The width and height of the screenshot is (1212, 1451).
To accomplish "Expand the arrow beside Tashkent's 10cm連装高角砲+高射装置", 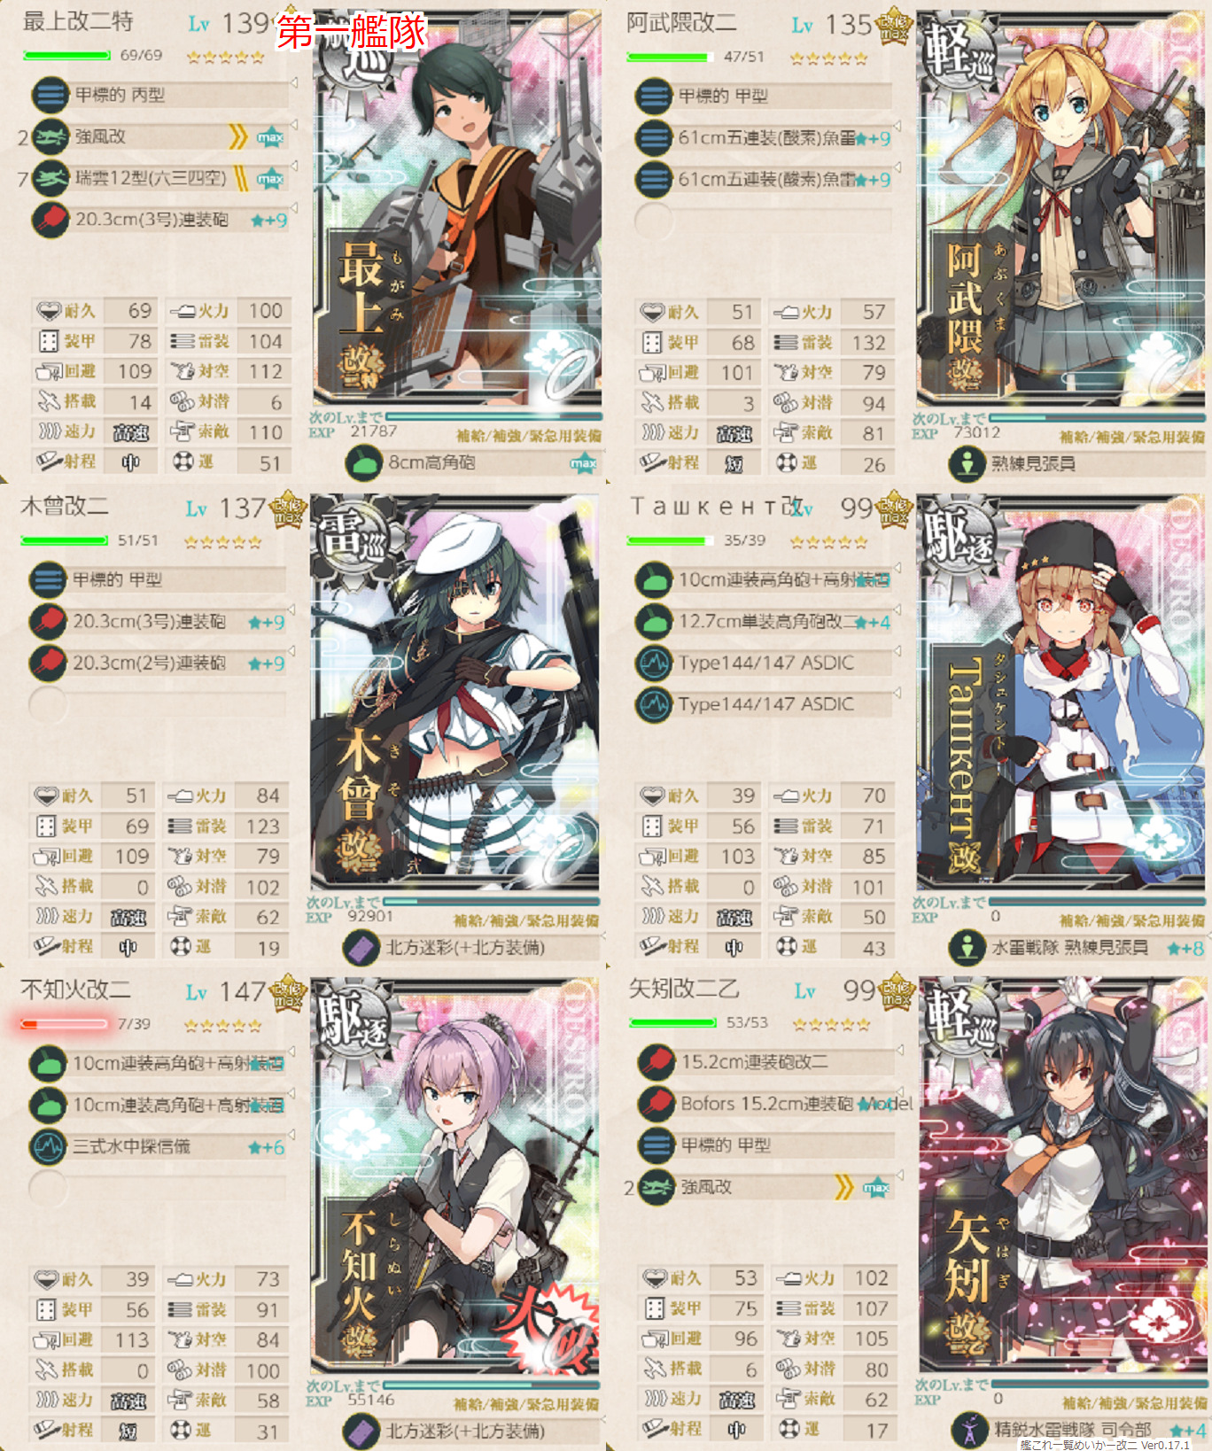I will (x=897, y=568).
